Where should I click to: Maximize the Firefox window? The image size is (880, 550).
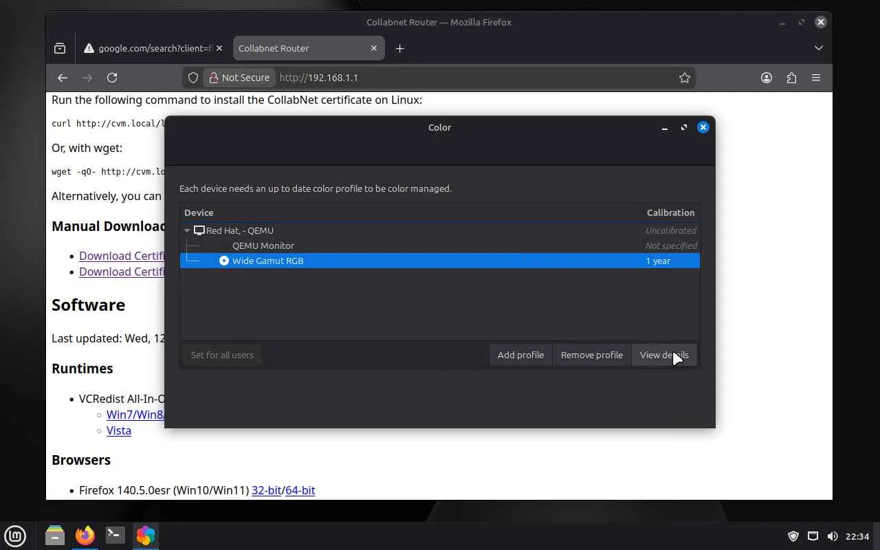coord(801,22)
